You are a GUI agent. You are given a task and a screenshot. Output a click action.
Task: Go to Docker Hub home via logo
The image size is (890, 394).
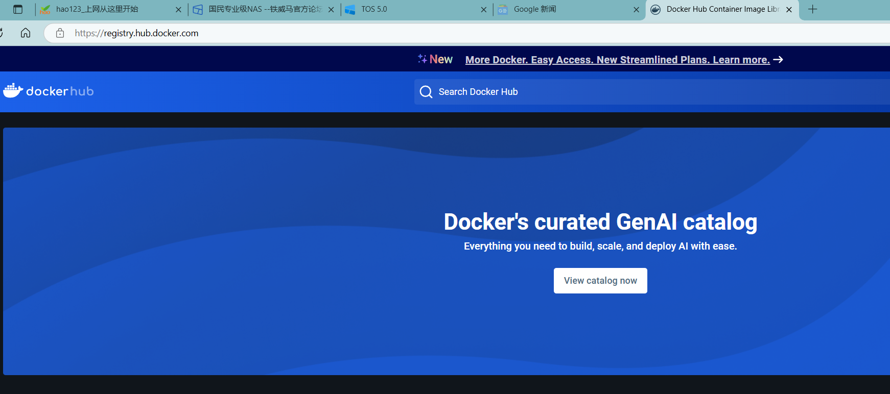point(49,91)
